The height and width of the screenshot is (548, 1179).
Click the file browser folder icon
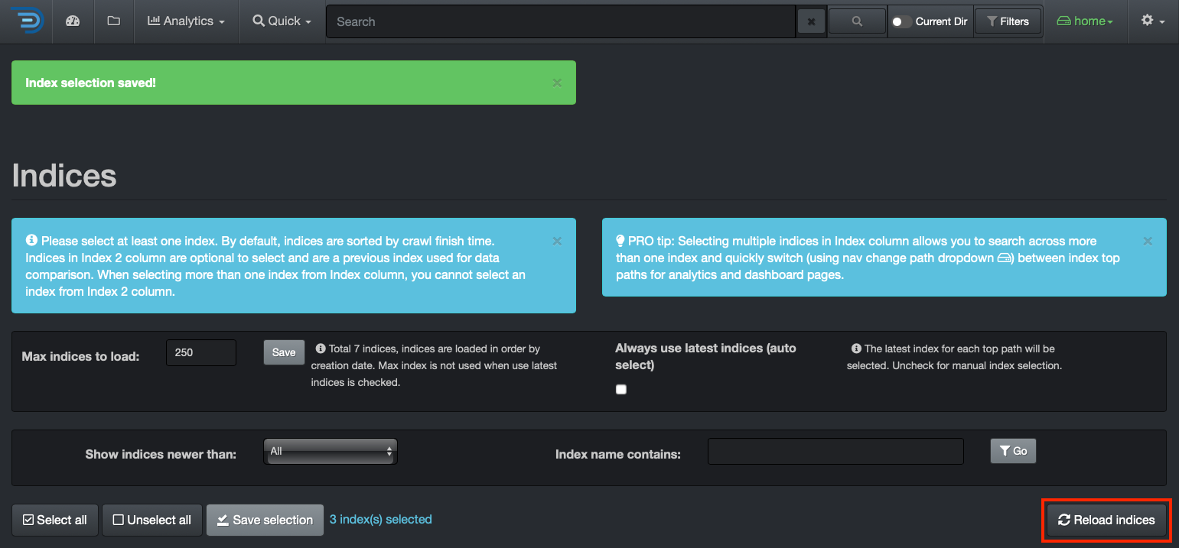click(x=113, y=21)
